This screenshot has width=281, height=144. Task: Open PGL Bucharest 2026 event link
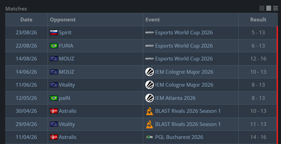click(179, 137)
